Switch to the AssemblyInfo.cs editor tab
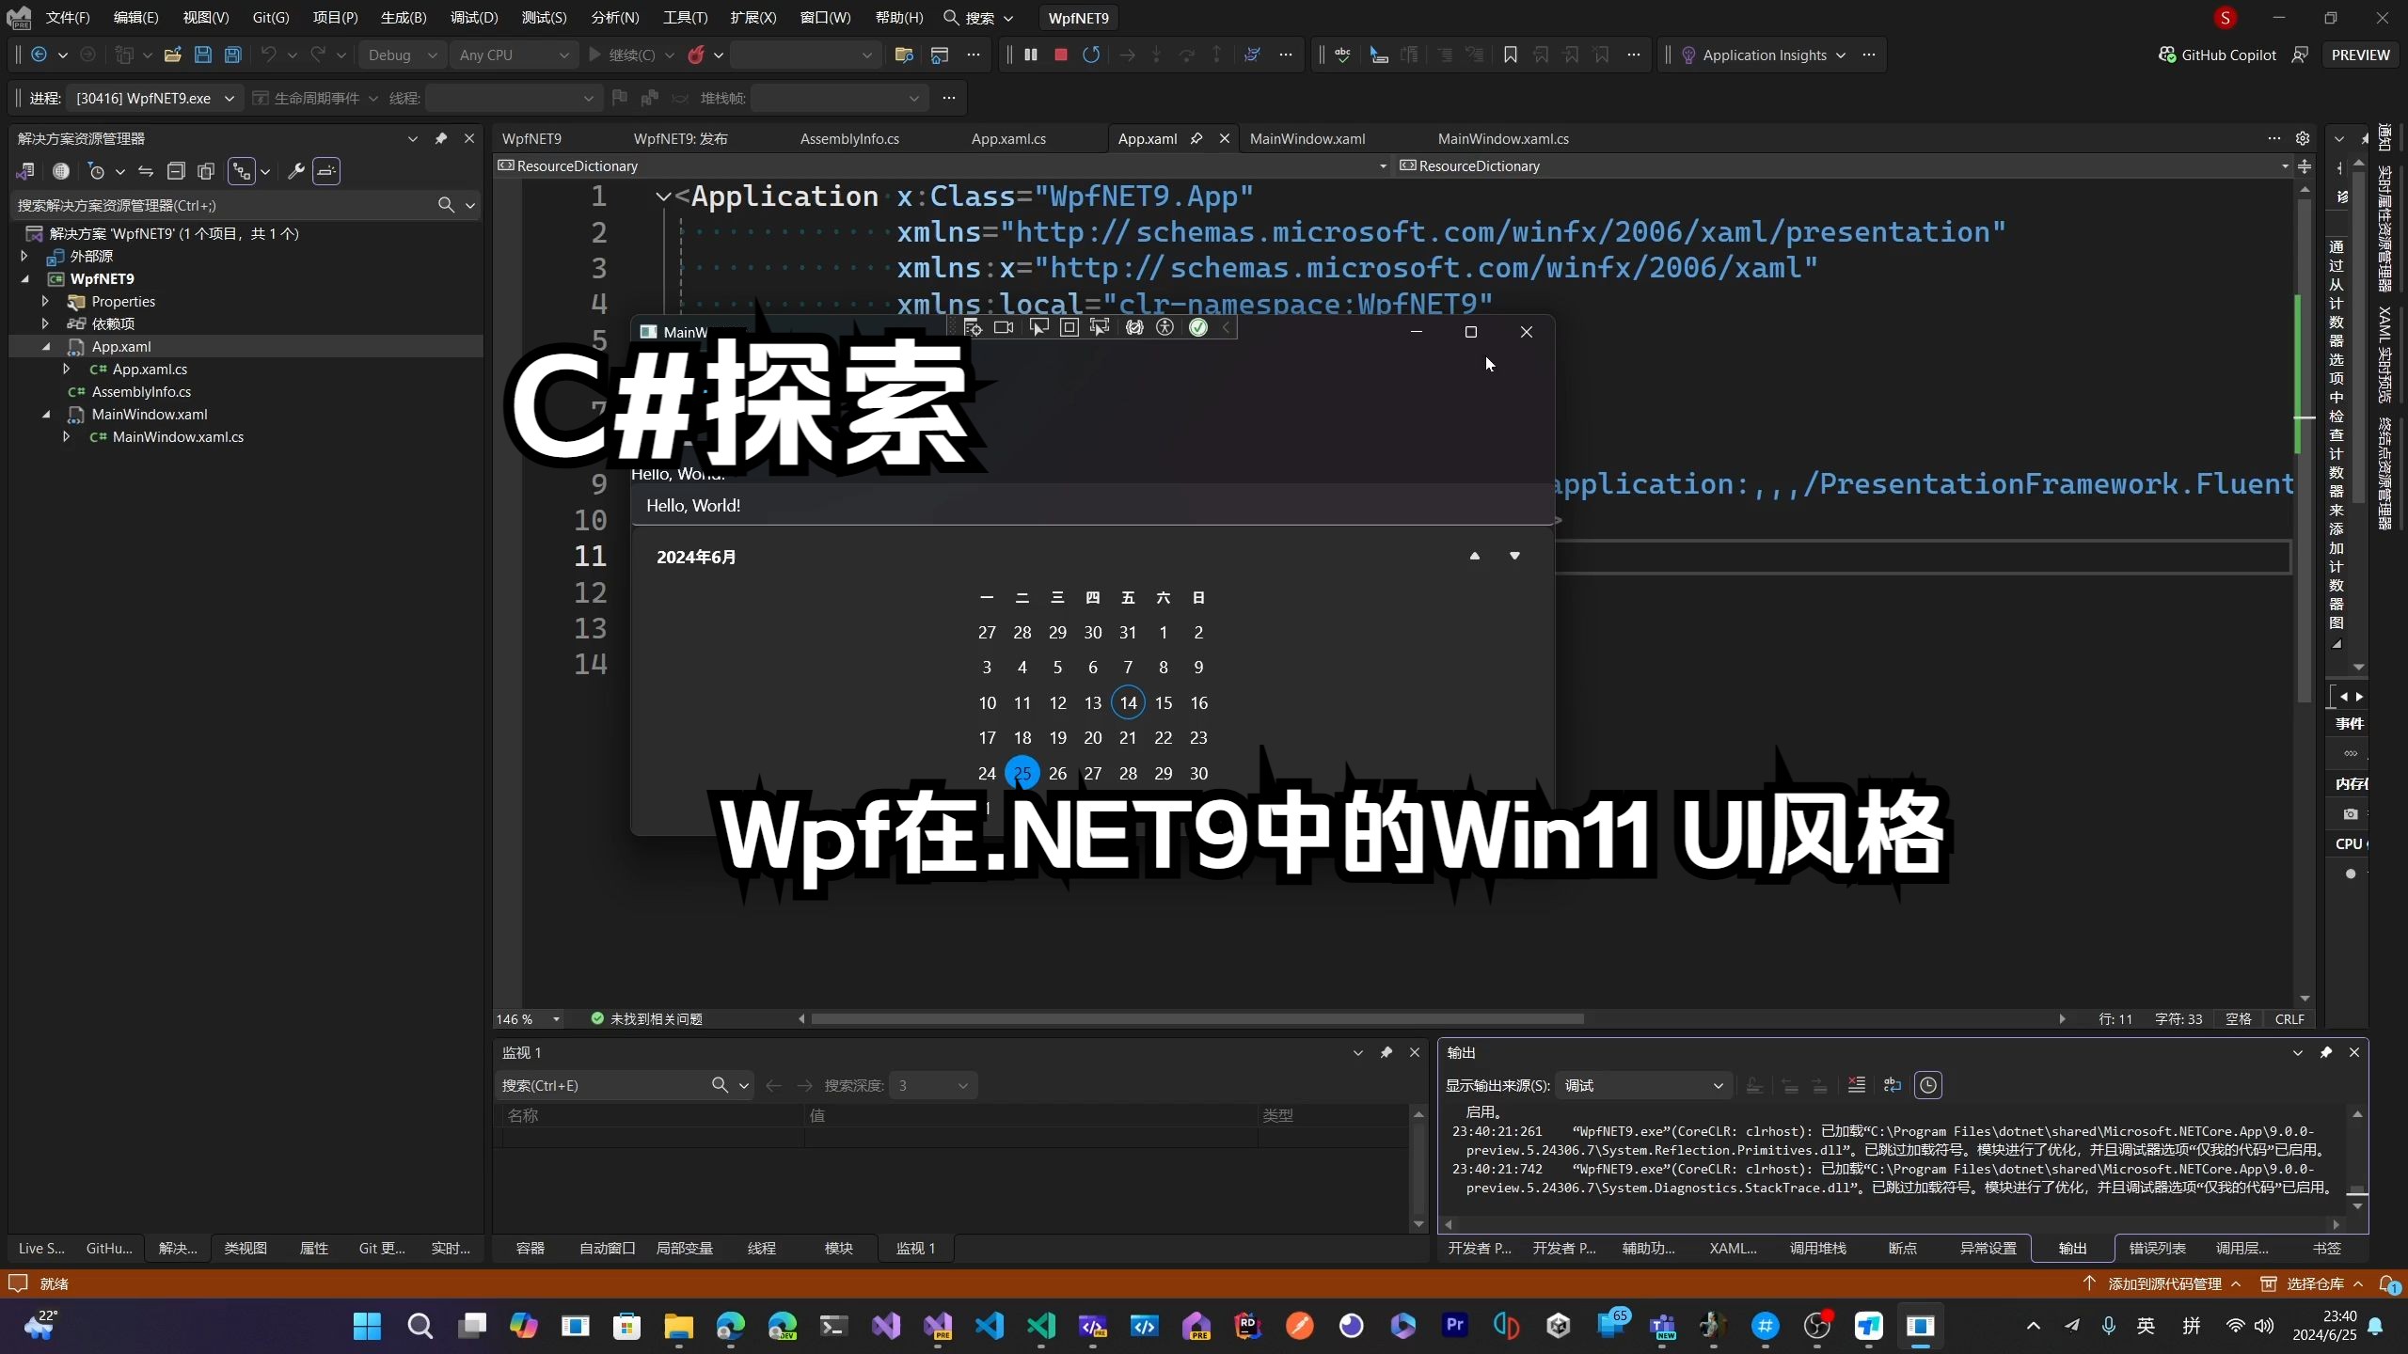This screenshot has height=1354, width=2408. tap(849, 138)
